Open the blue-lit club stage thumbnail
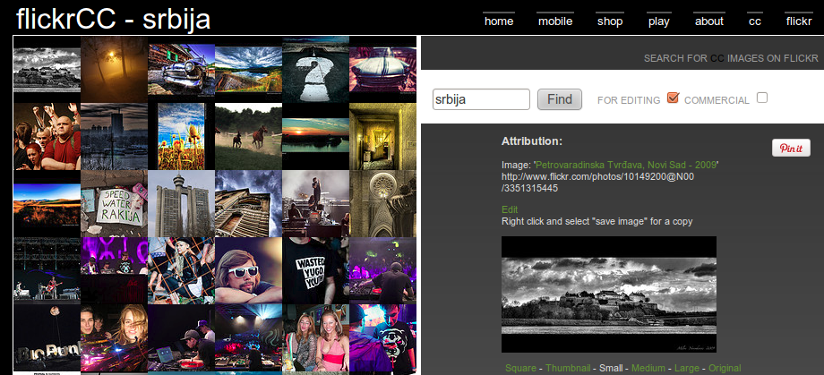 [x=249, y=337]
